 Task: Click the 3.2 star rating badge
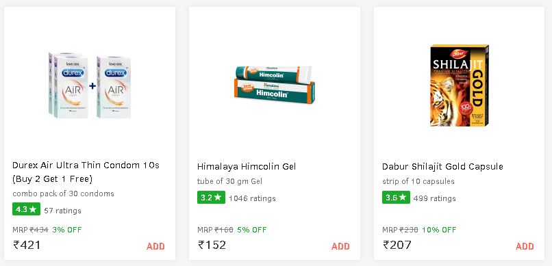tap(211, 198)
